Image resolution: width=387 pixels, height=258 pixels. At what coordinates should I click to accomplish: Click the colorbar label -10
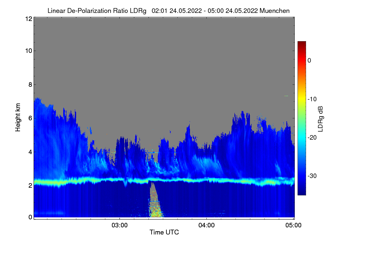point(312,99)
